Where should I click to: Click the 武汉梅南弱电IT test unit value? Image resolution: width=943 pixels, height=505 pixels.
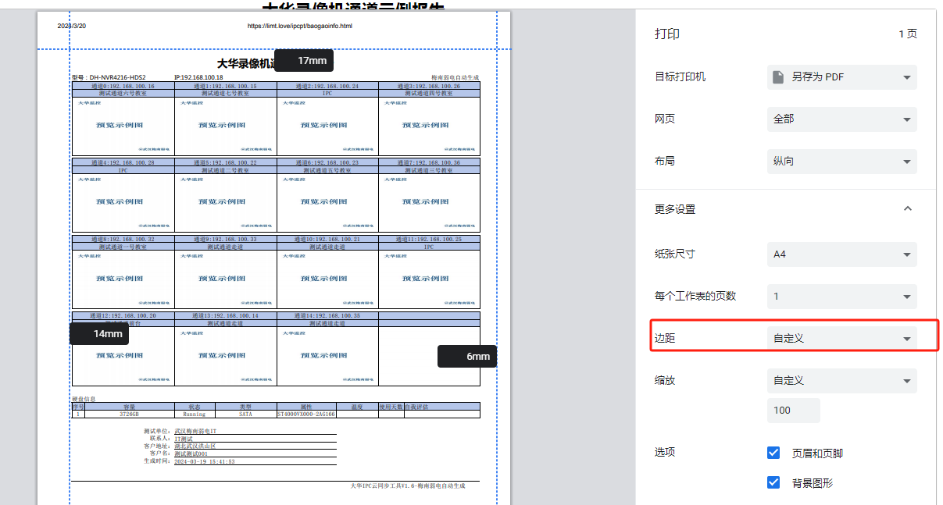tap(195, 431)
